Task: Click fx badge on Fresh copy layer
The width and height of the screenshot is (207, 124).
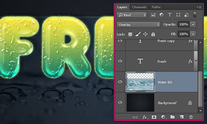Action: pyautogui.click(x=190, y=41)
